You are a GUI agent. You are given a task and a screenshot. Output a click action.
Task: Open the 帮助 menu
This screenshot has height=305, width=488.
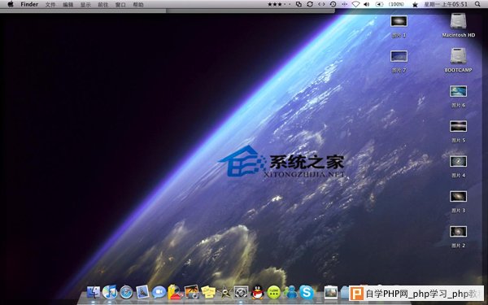click(x=138, y=5)
